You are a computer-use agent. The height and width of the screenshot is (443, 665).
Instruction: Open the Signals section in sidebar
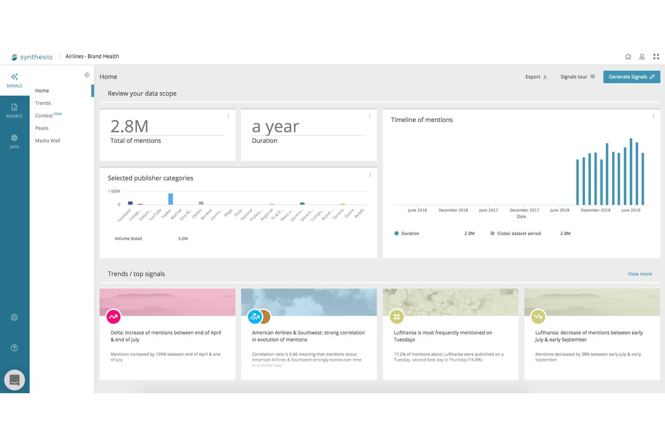[x=14, y=80]
